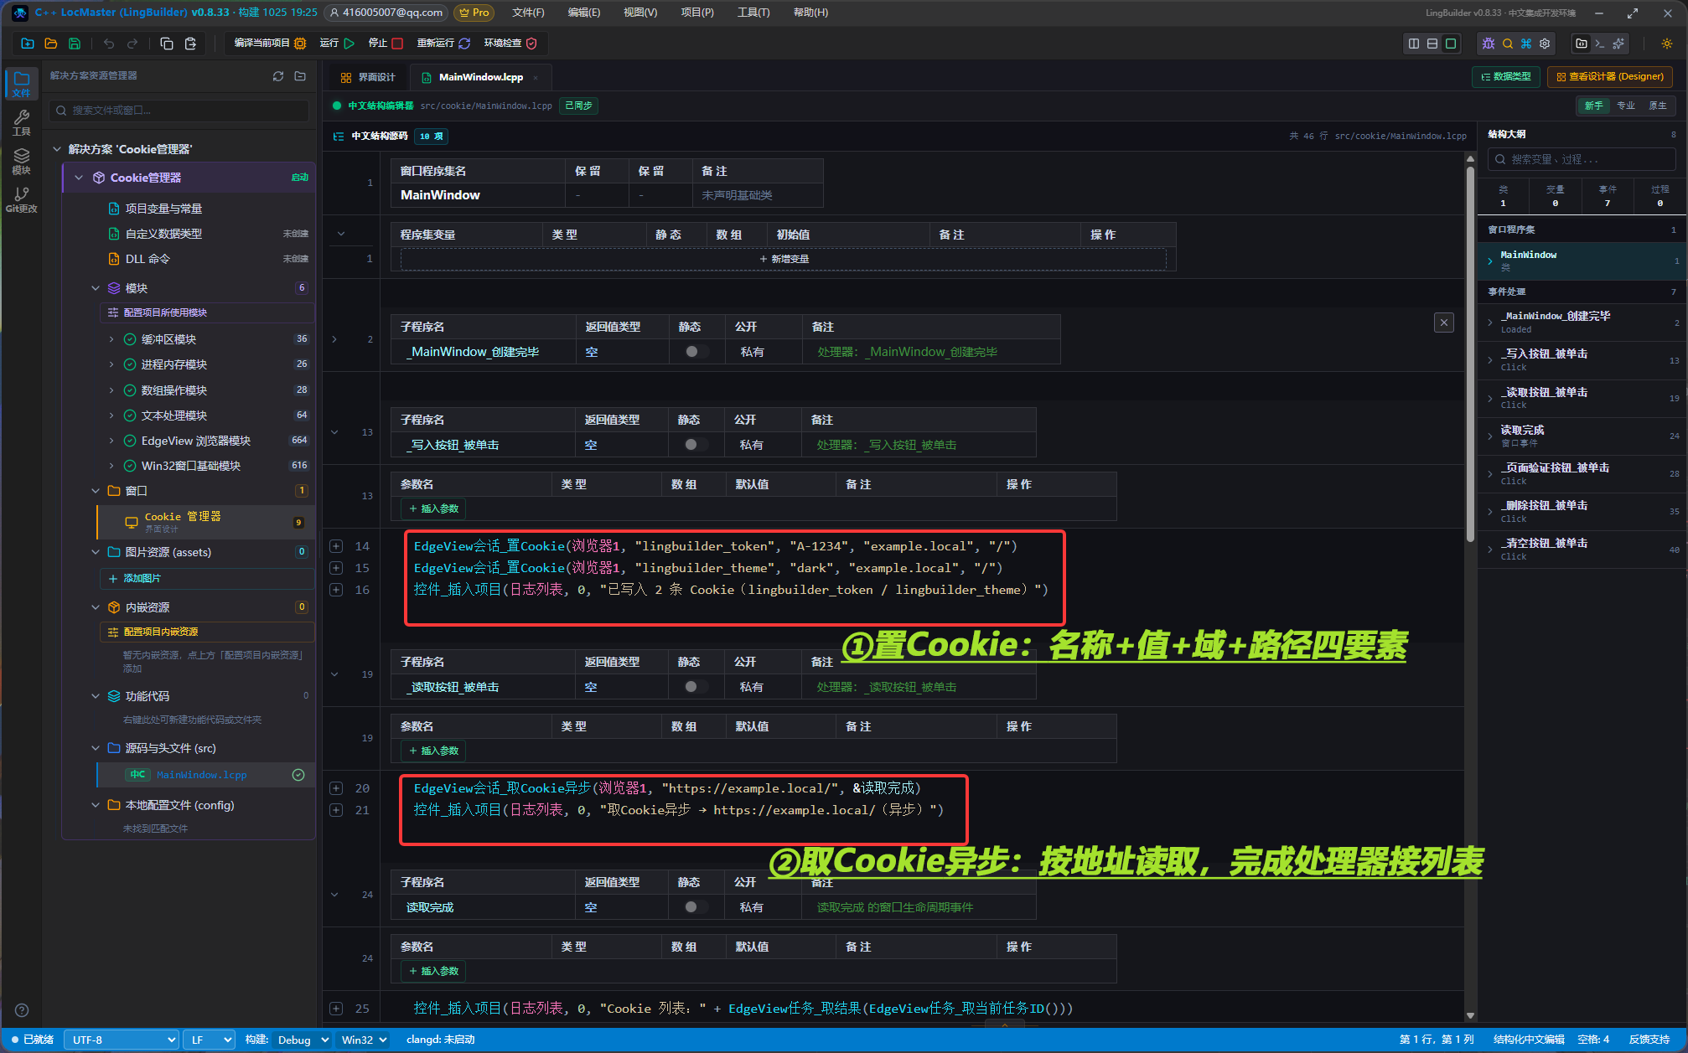Switch to the 界面设计 tab
Image resolution: width=1688 pixels, height=1053 pixels.
(x=368, y=77)
